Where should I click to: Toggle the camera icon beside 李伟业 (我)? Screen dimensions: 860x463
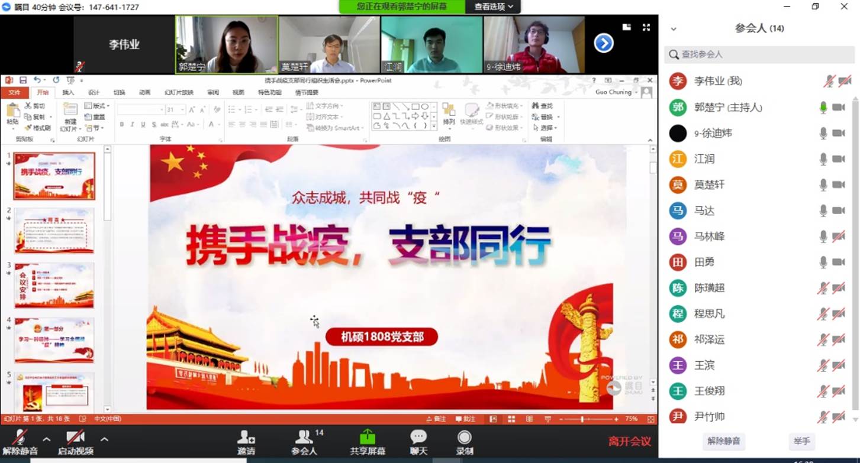[839, 81]
